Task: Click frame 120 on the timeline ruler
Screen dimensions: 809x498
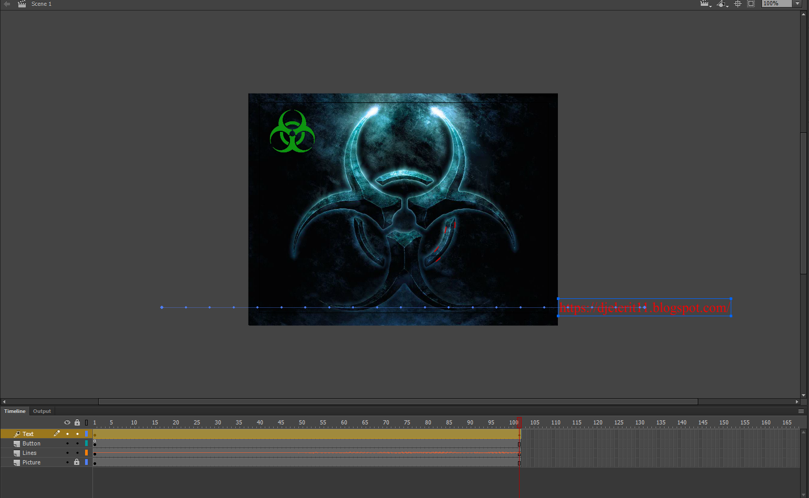Action: (x=598, y=422)
